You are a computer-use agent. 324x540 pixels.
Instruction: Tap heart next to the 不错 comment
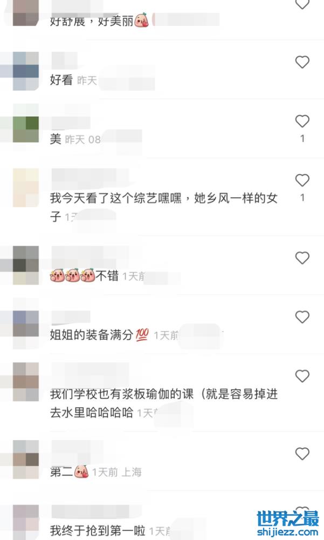[x=302, y=258]
